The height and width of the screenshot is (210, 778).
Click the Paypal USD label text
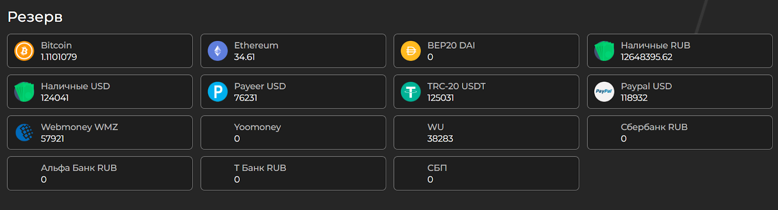[646, 86]
